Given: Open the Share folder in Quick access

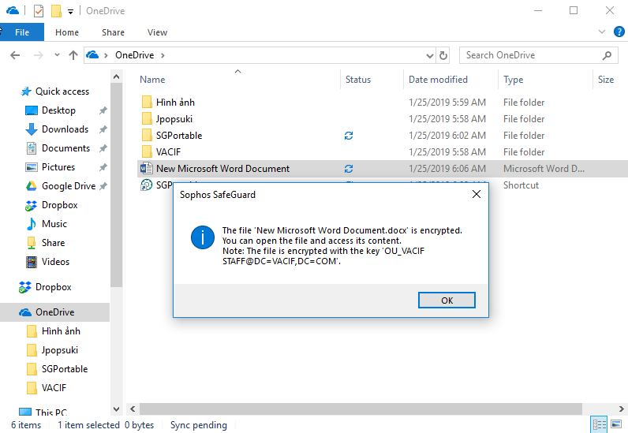Looking at the screenshot, I should pyautogui.click(x=53, y=243).
